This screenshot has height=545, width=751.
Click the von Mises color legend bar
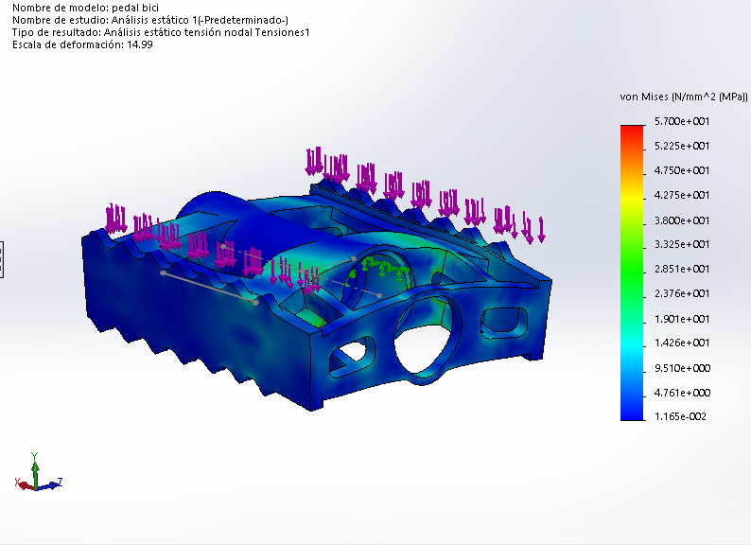632,272
